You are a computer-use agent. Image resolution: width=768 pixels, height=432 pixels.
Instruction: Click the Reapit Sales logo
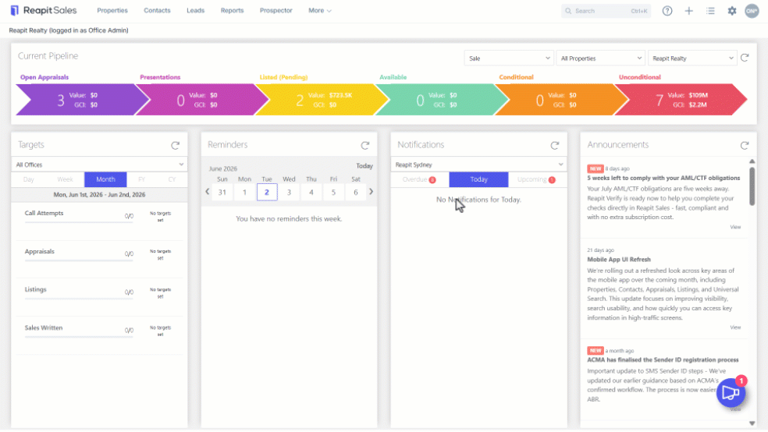point(44,10)
